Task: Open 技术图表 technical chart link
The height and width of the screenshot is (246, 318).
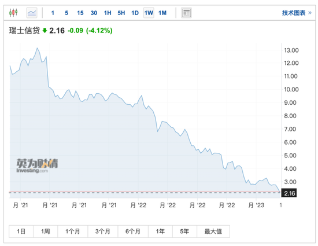Action: (297, 13)
